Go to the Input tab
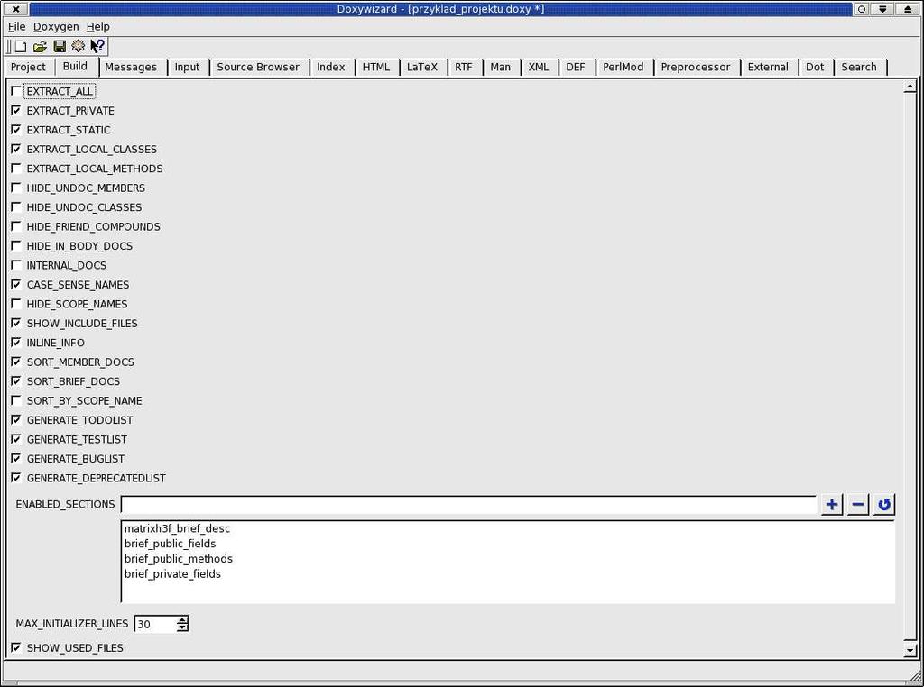924x687 pixels. point(188,67)
